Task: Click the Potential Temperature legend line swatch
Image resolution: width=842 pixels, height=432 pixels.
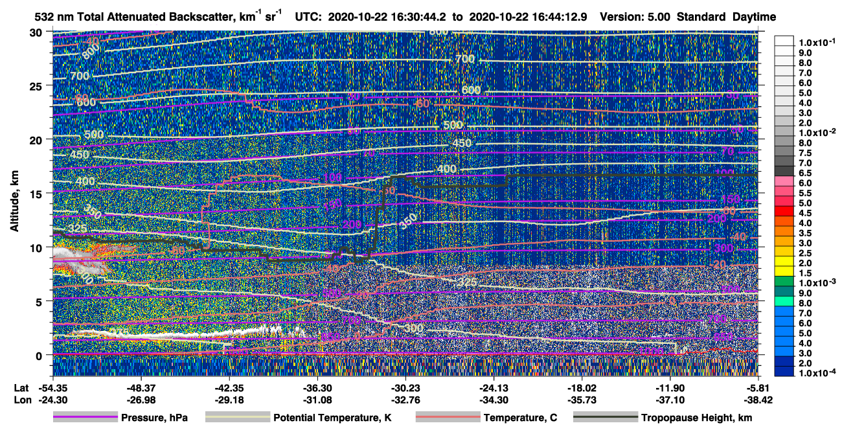Action: point(238,418)
